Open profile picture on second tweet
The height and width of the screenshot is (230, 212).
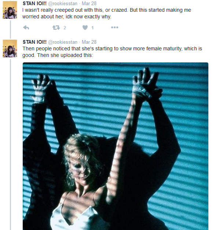point(10,48)
